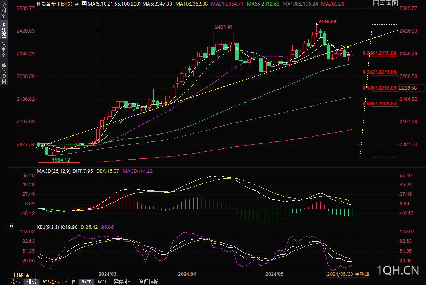This screenshot has height=285, width=426.
Task: Choose the BOLL template
Action: click(103, 282)
